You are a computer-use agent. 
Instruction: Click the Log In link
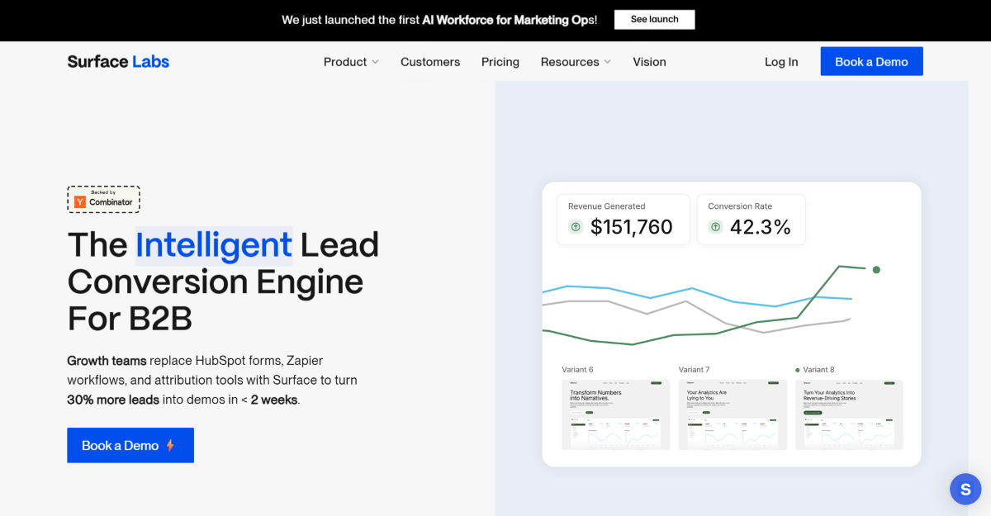click(x=781, y=62)
